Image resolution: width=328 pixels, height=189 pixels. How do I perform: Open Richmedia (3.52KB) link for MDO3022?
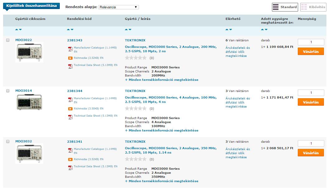[88, 58]
